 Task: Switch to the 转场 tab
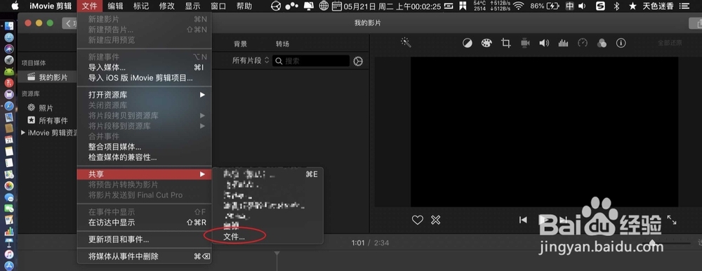(x=282, y=44)
